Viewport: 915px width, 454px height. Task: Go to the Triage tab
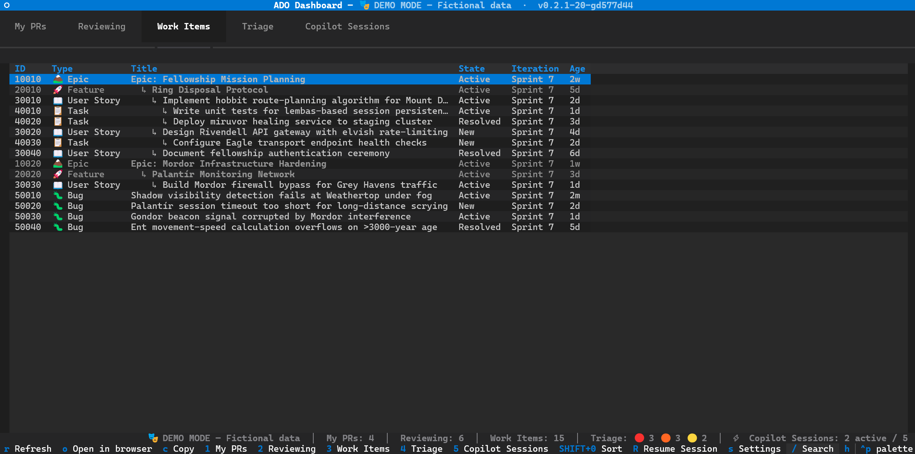257,26
